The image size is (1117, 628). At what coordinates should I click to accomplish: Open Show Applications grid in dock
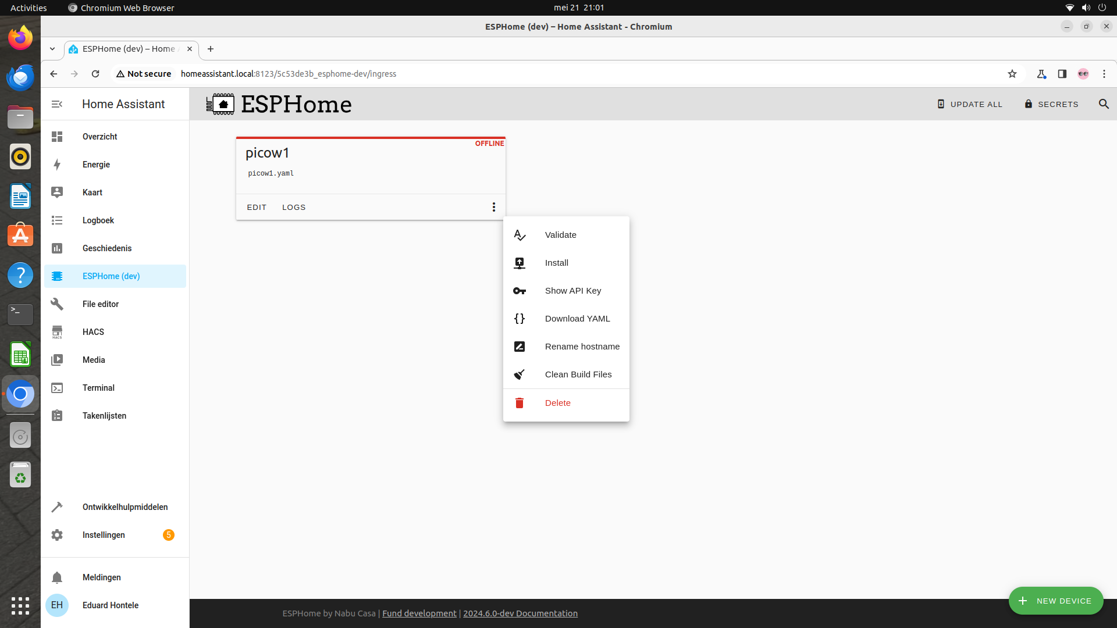coord(20,605)
